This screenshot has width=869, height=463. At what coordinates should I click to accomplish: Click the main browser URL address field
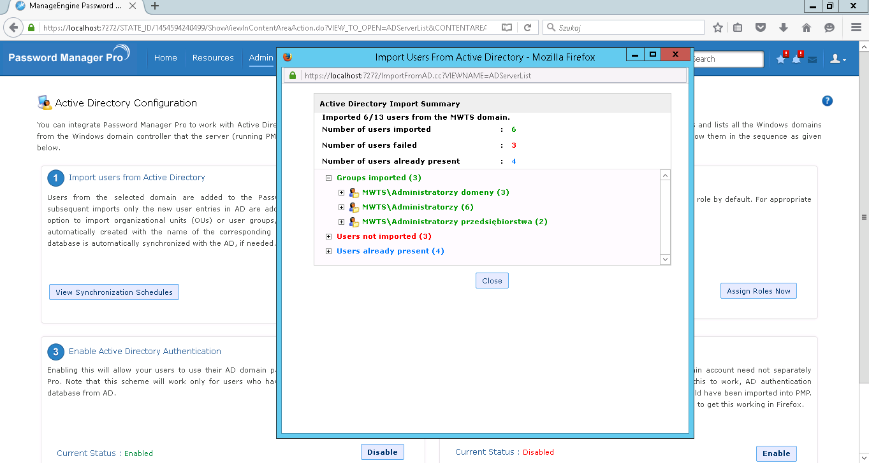(265, 27)
